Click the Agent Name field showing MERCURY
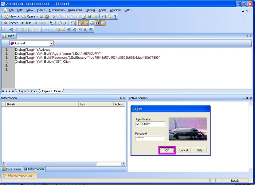The width and height of the screenshot is (255, 185). pyautogui.click(x=150, y=124)
